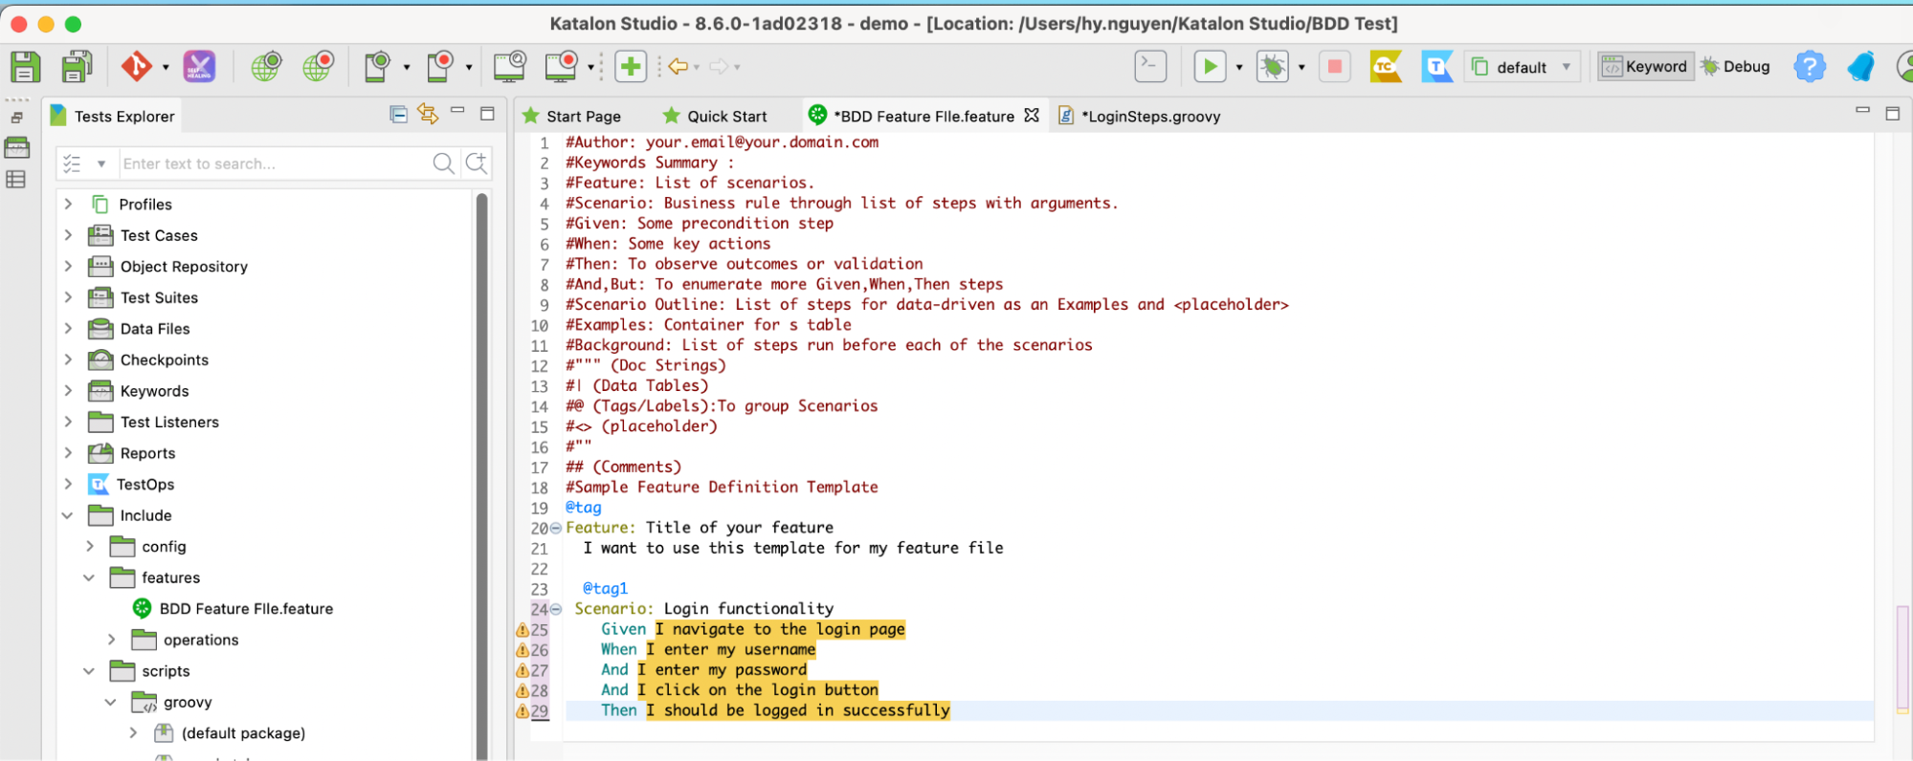Open Run options dropdown arrow

coord(1239,68)
